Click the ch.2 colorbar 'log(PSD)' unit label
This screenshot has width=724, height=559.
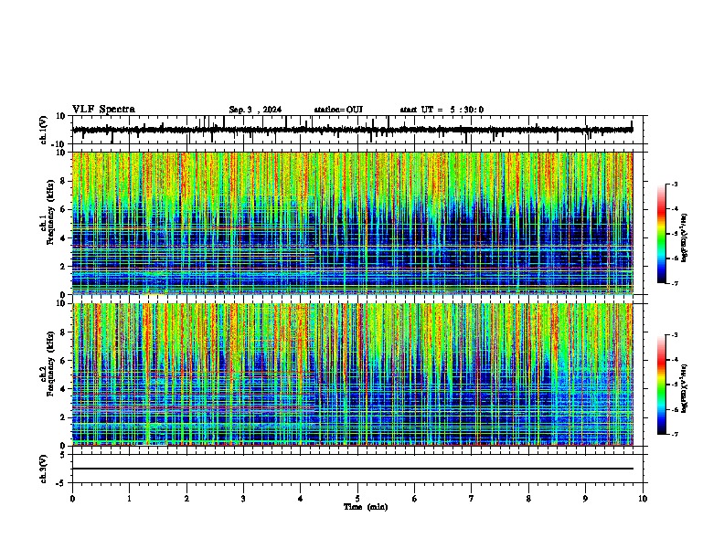click(685, 388)
